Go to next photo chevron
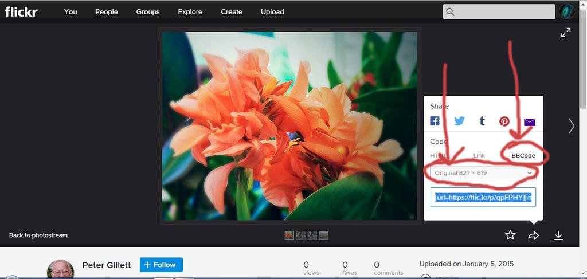This screenshot has height=279, width=587. click(x=571, y=126)
